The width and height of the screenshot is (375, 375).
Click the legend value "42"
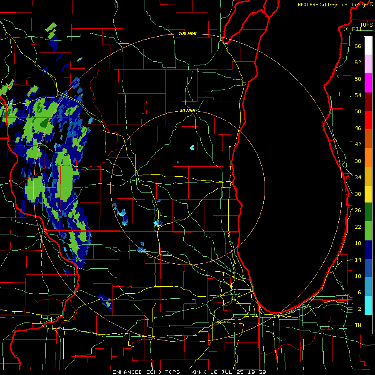pyautogui.click(x=358, y=145)
